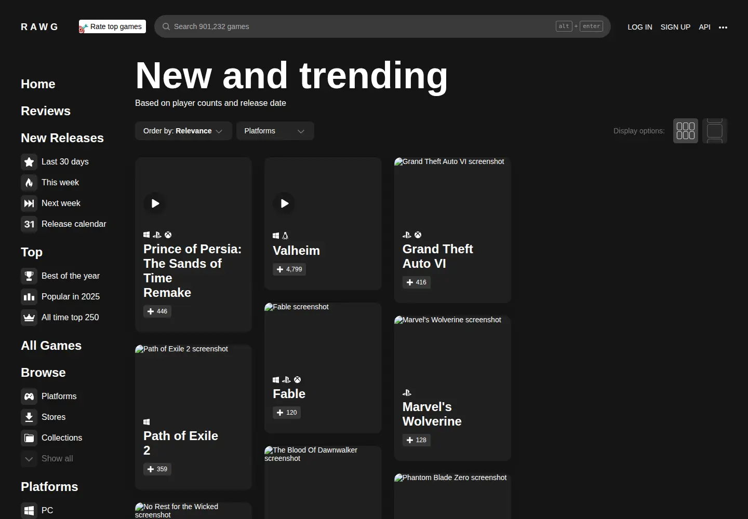Click the This week flame icon
This screenshot has width=748, height=519.
(x=29, y=183)
